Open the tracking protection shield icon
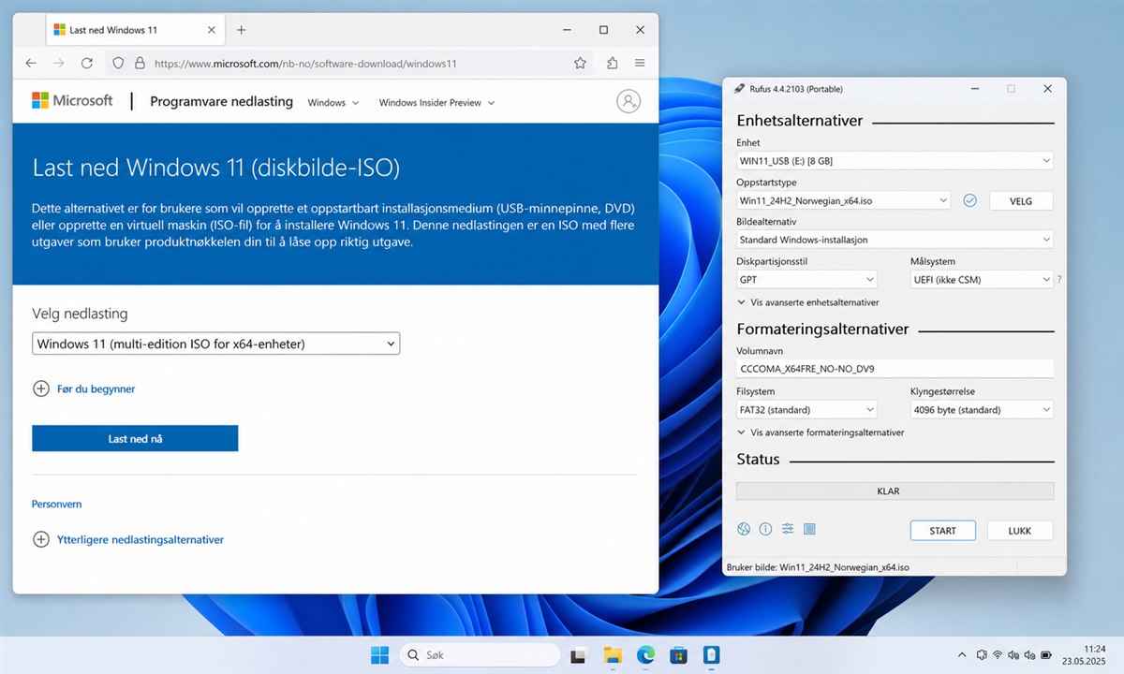1124x674 pixels. click(x=118, y=64)
